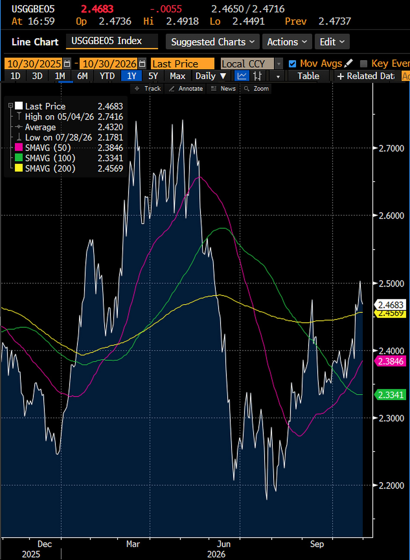This screenshot has height=560, width=410.
Task: Click the Low marker icon in legend
Action: (x=19, y=137)
